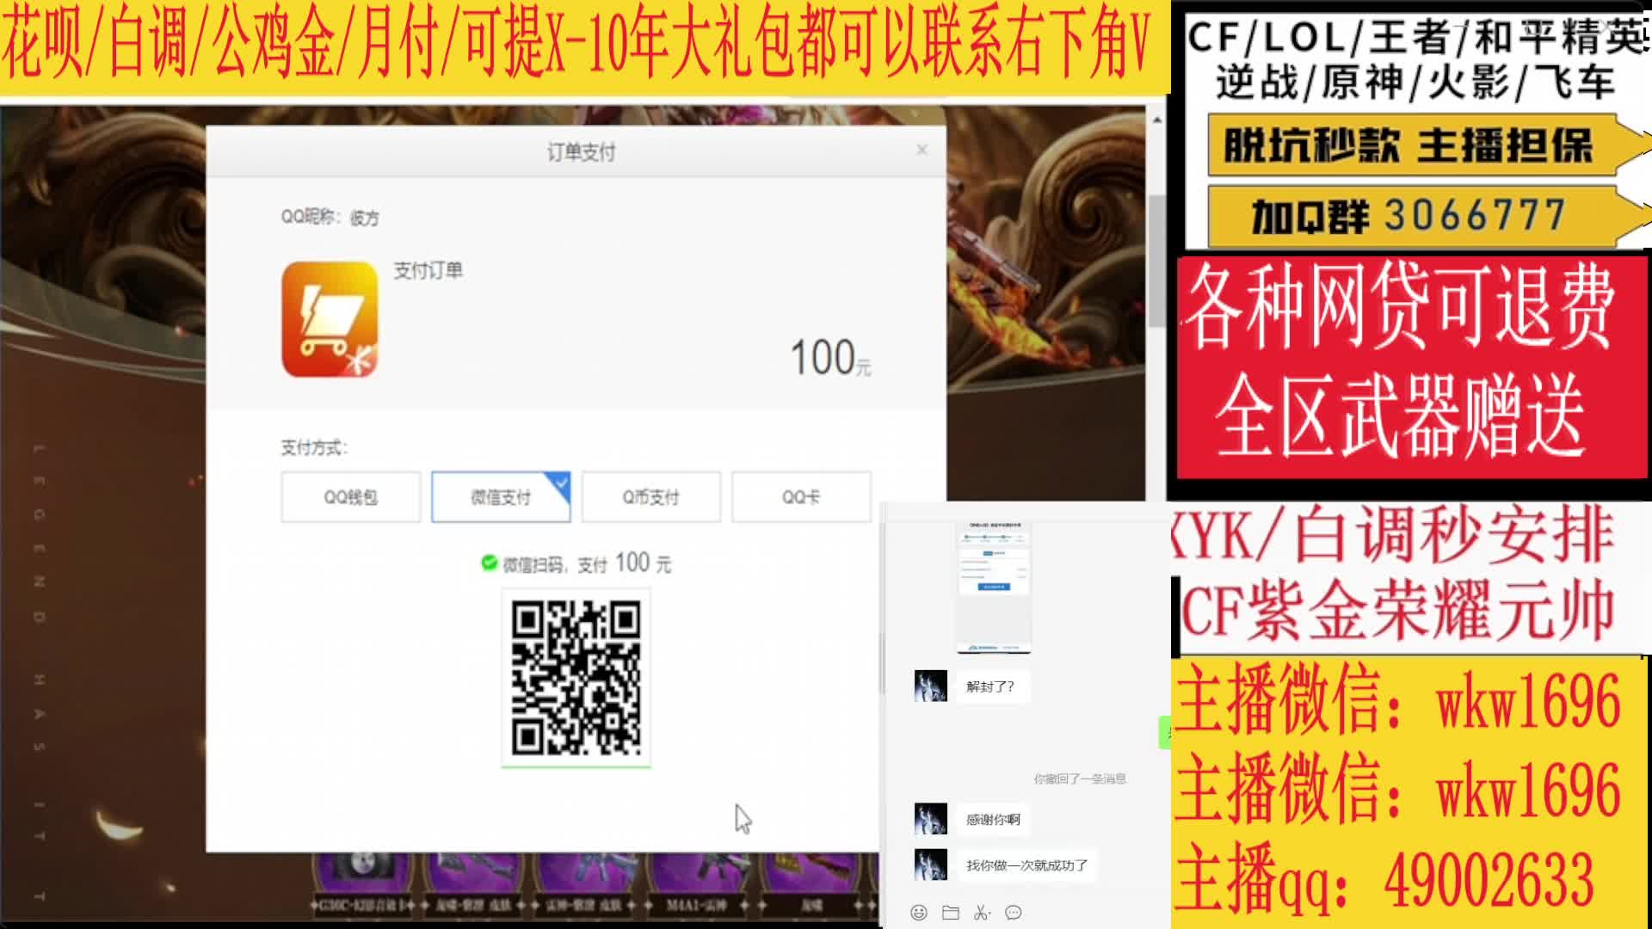Select Q币支付 payment method
The image size is (1652, 929).
(x=650, y=497)
